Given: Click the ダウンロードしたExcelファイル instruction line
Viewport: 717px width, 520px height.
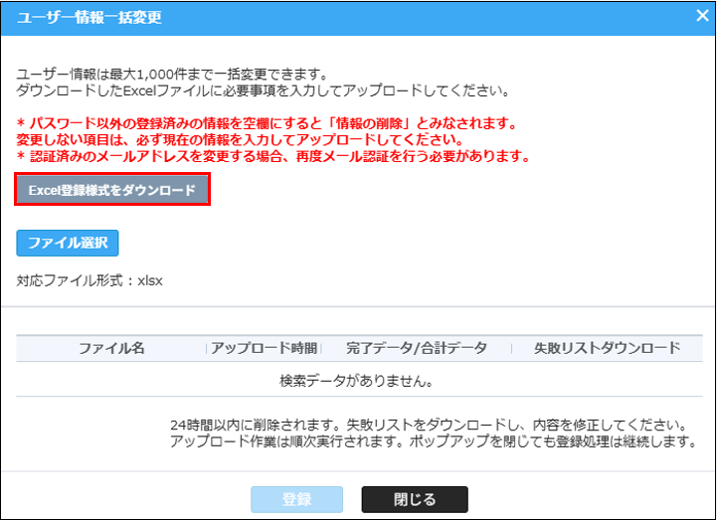Looking at the screenshot, I should point(263,91).
